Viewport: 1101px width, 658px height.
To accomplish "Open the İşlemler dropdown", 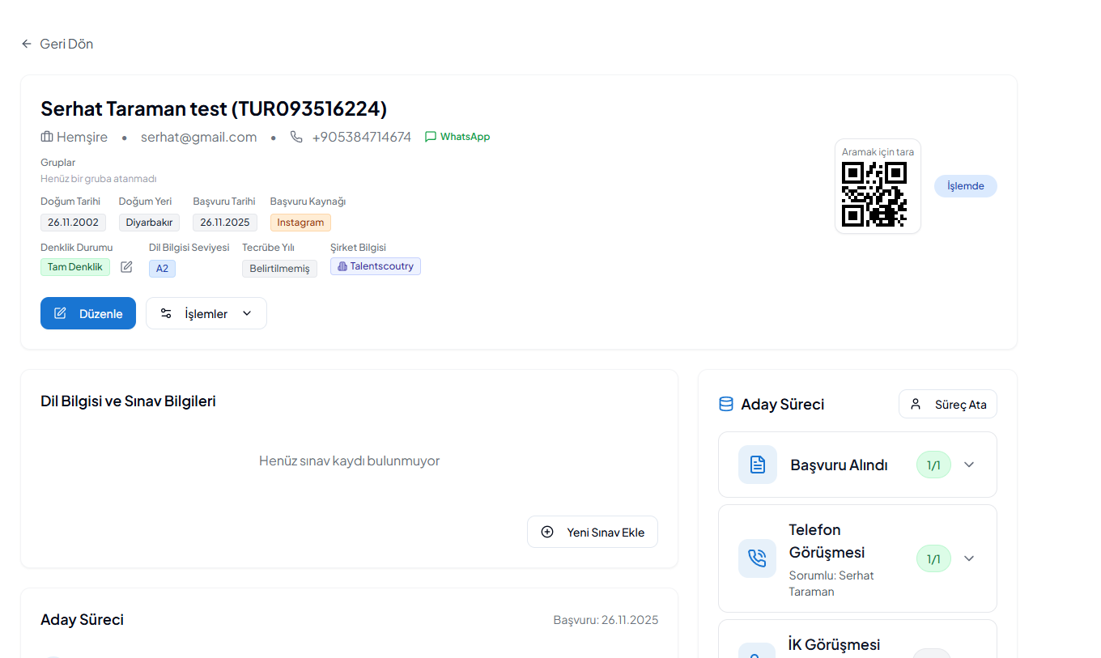I will 206,313.
